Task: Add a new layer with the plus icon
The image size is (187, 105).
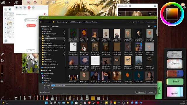Action: click(x=6, y=9)
